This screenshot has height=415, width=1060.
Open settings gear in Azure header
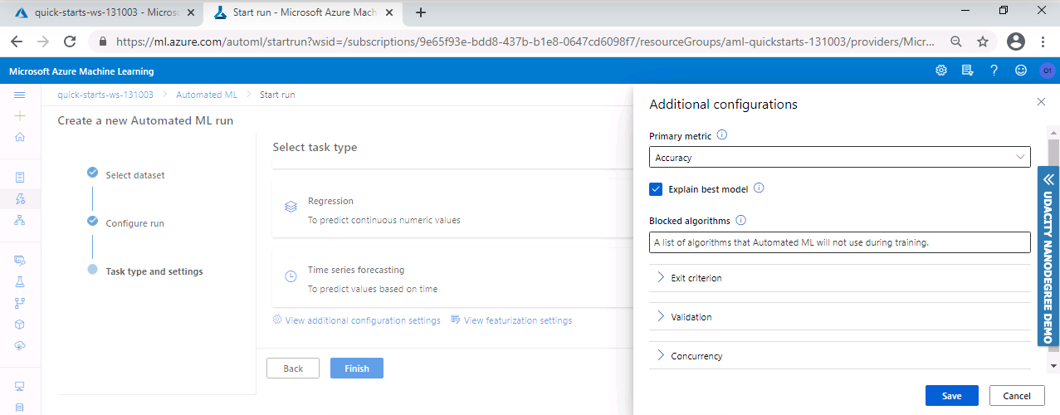click(x=941, y=71)
